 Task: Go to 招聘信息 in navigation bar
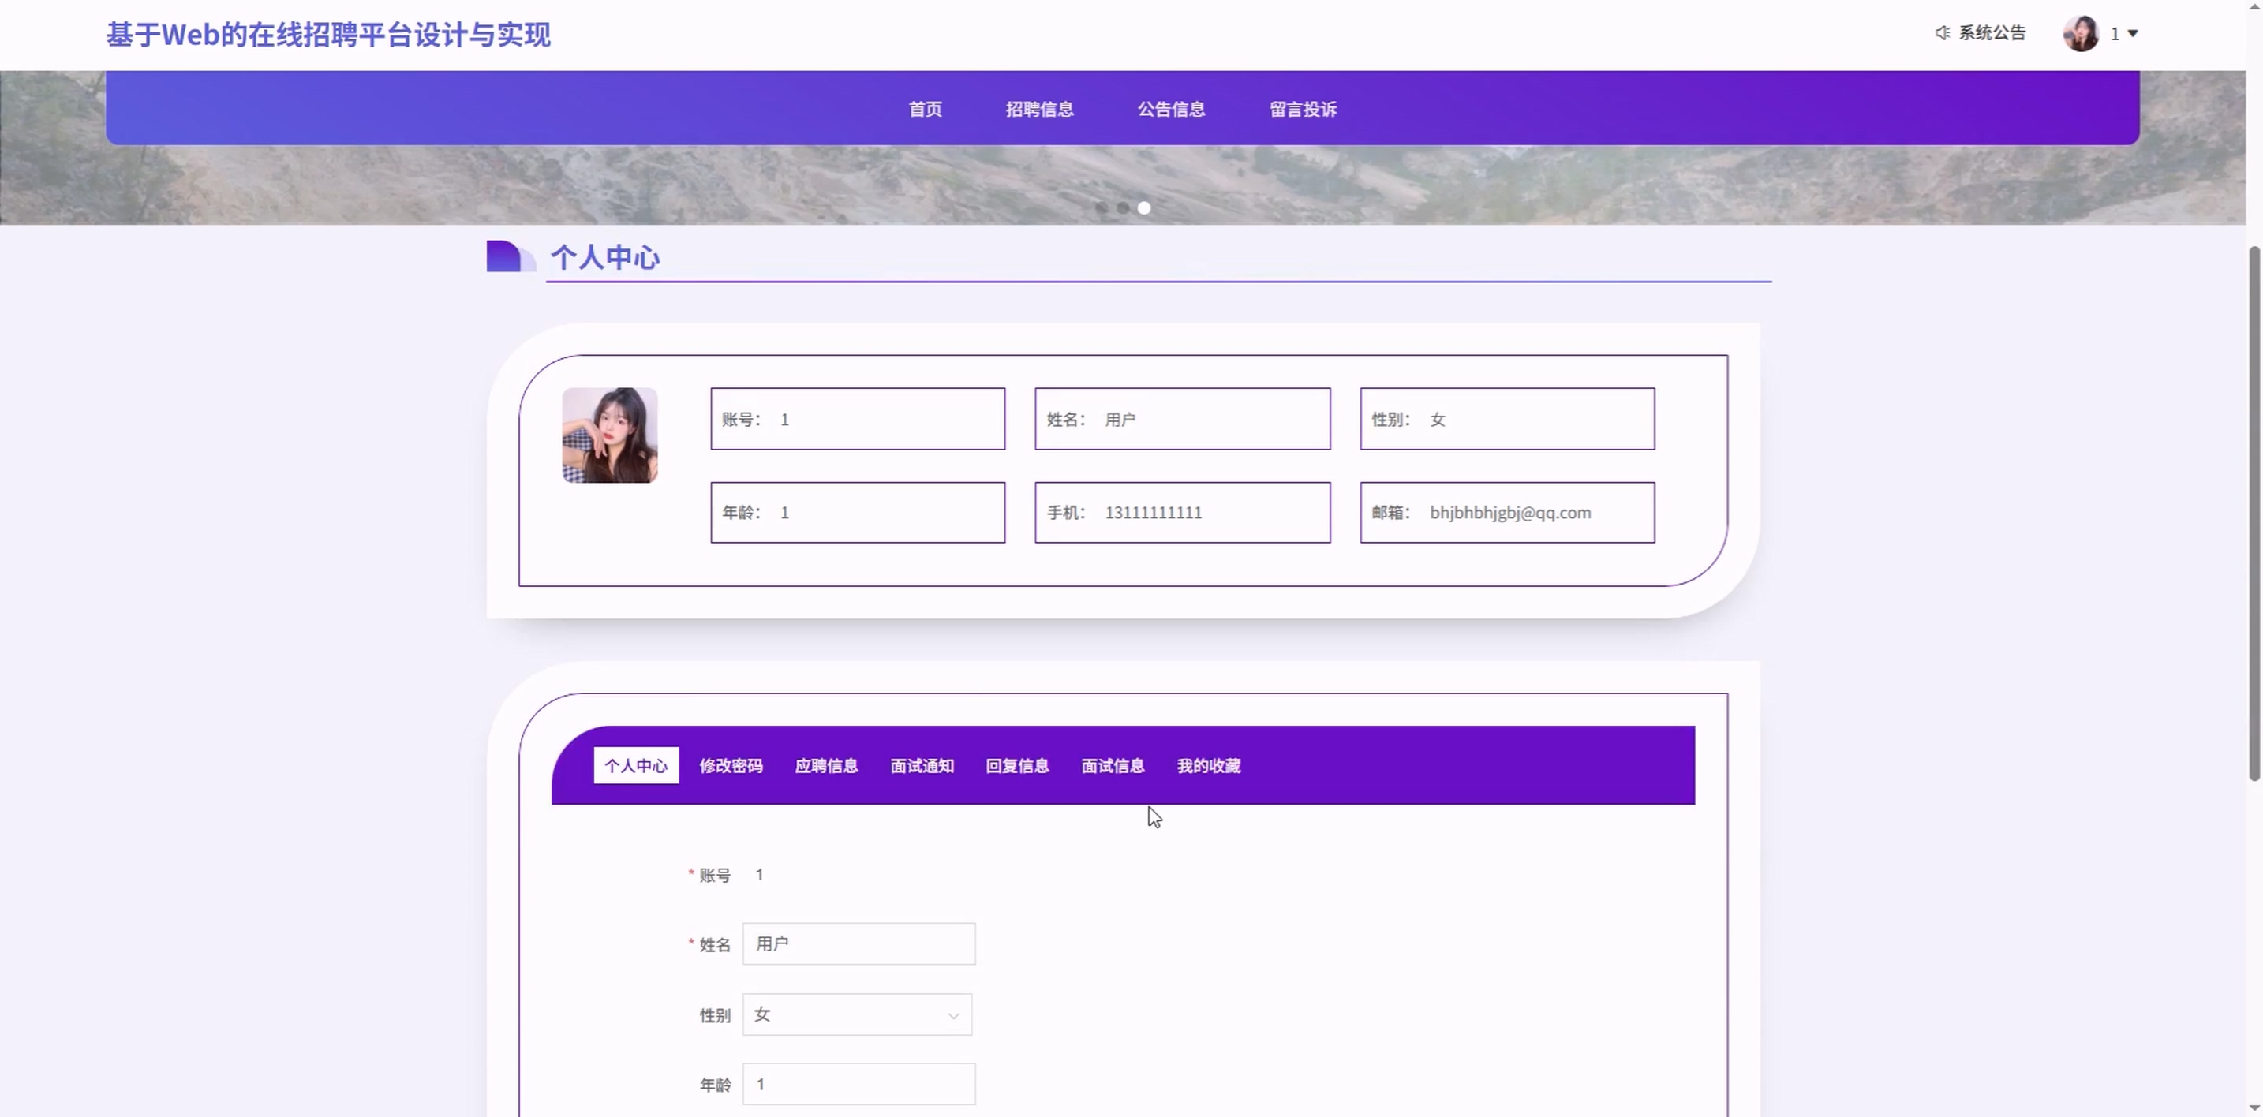click(x=1039, y=109)
